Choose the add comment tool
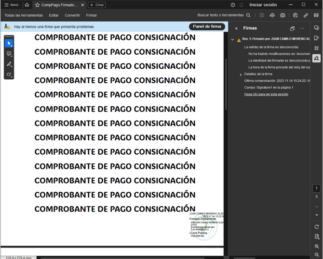 [x=9, y=54]
